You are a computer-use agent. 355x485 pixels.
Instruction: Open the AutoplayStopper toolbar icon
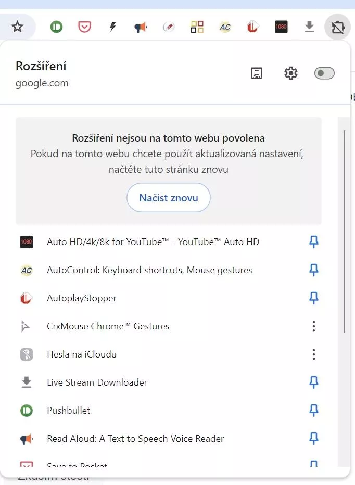coord(253,27)
